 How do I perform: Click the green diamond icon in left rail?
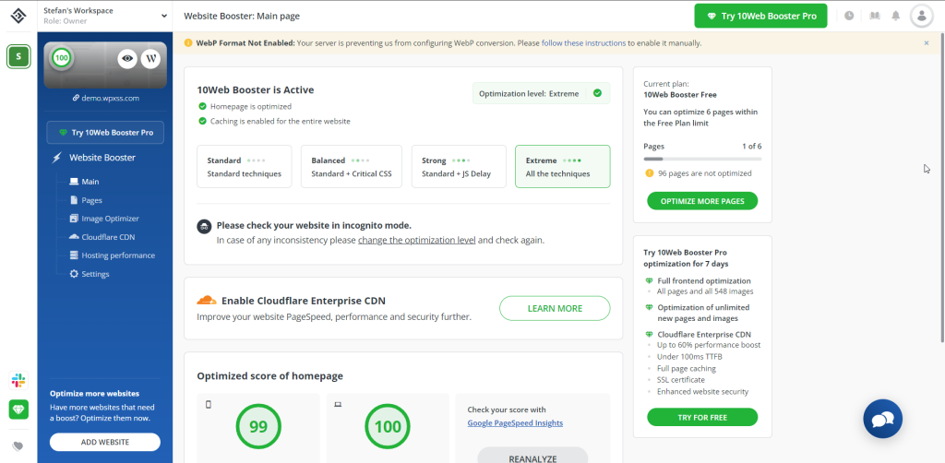tap(18, 410)
